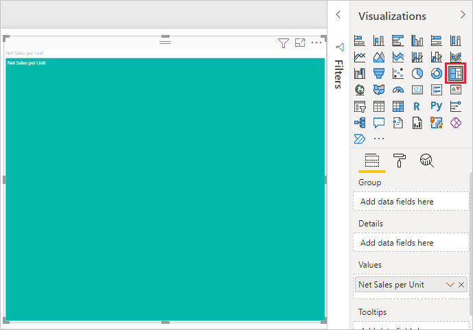Choose the Clustered column chart visual
Image resolution: width=473 pixels, height=330 pixels.
coord(417,40)
